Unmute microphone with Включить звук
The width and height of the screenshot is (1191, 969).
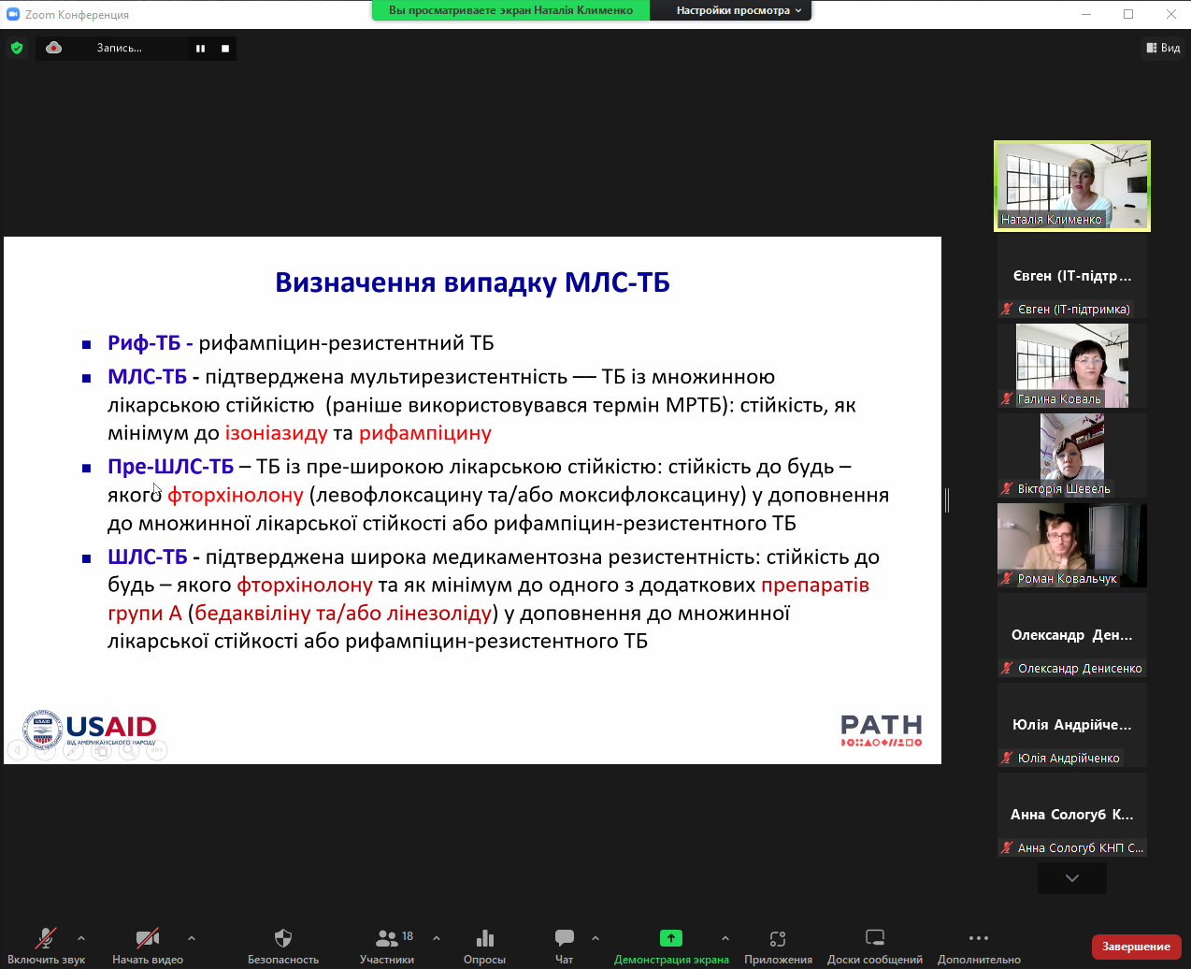(x=46, y=945)
